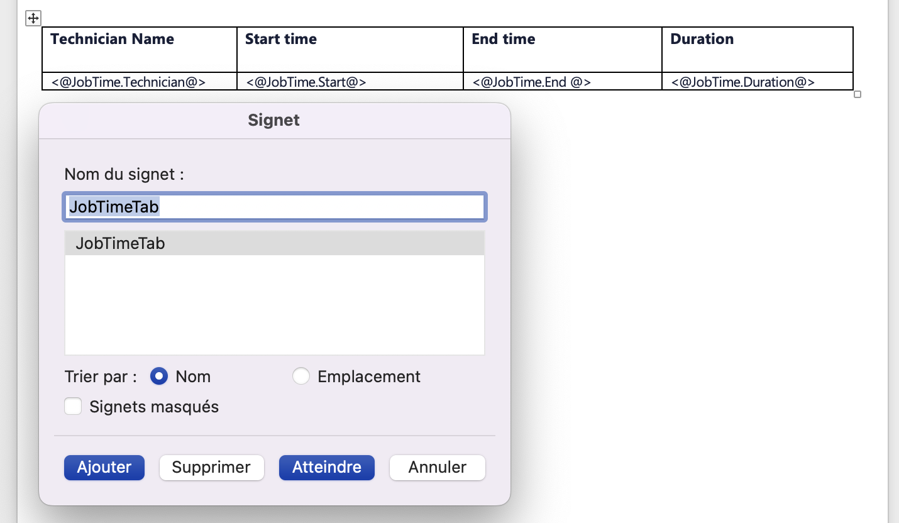
Task: Click the <@JobTime.Start@> cell
Action: click(x=350, y=81)
